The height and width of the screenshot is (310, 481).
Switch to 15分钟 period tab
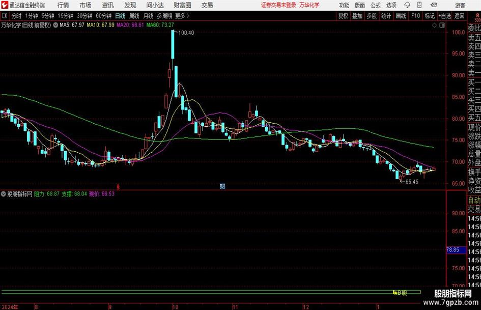pos(66,16)
